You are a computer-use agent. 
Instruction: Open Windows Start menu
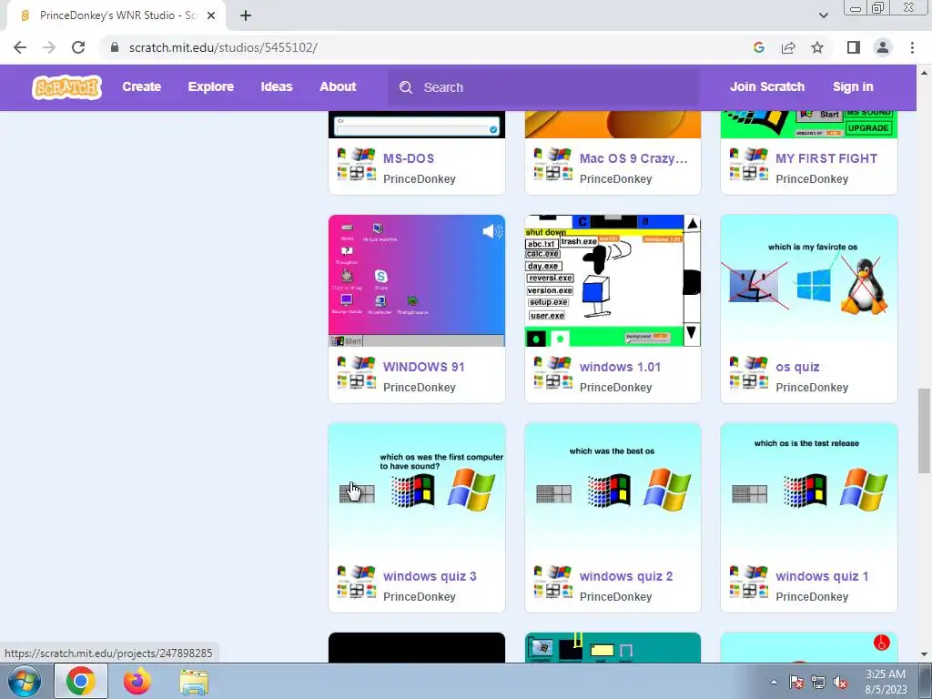[24, 681]
